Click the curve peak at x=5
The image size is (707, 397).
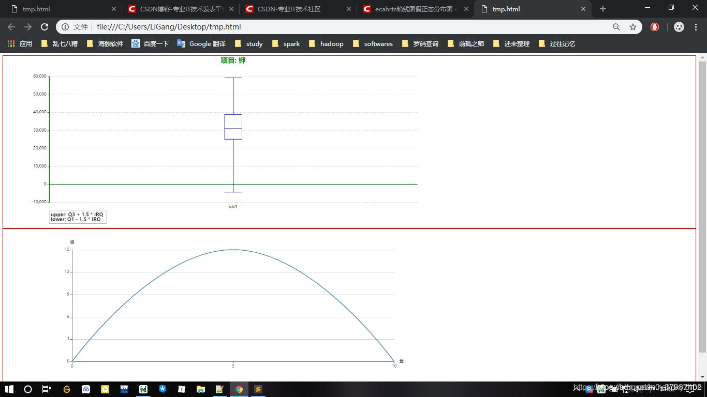tap(233, 250)
